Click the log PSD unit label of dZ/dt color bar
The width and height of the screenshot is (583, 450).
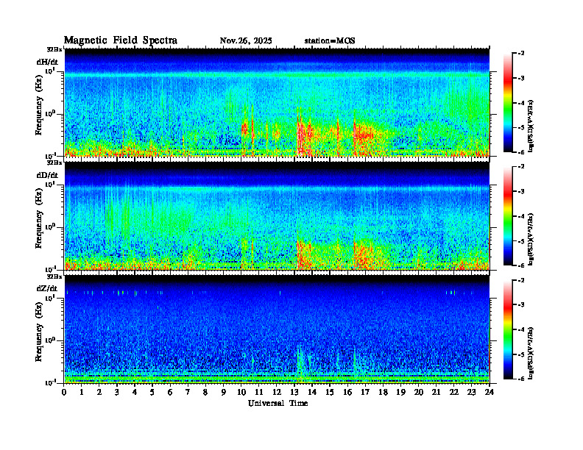click(x=531, y=353)
